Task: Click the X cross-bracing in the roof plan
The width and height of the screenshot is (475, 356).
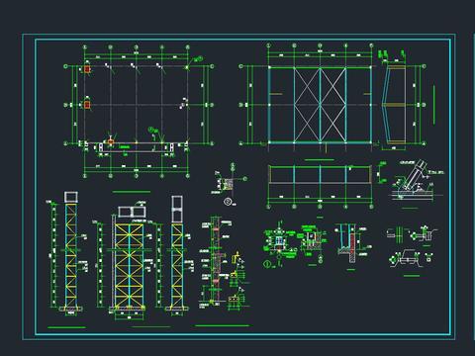Action: click(320, 105)
